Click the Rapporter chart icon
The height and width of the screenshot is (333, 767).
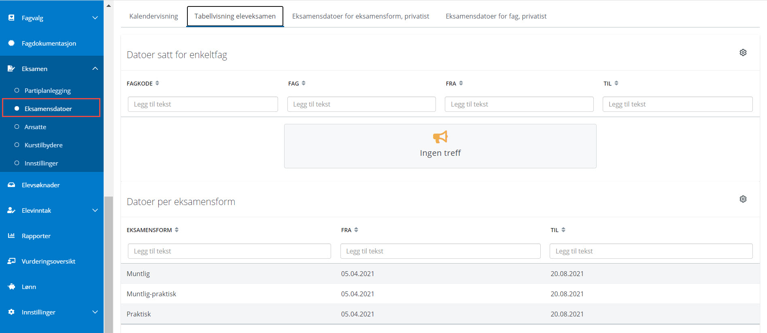pyautogui.click(x=11, y=236)
